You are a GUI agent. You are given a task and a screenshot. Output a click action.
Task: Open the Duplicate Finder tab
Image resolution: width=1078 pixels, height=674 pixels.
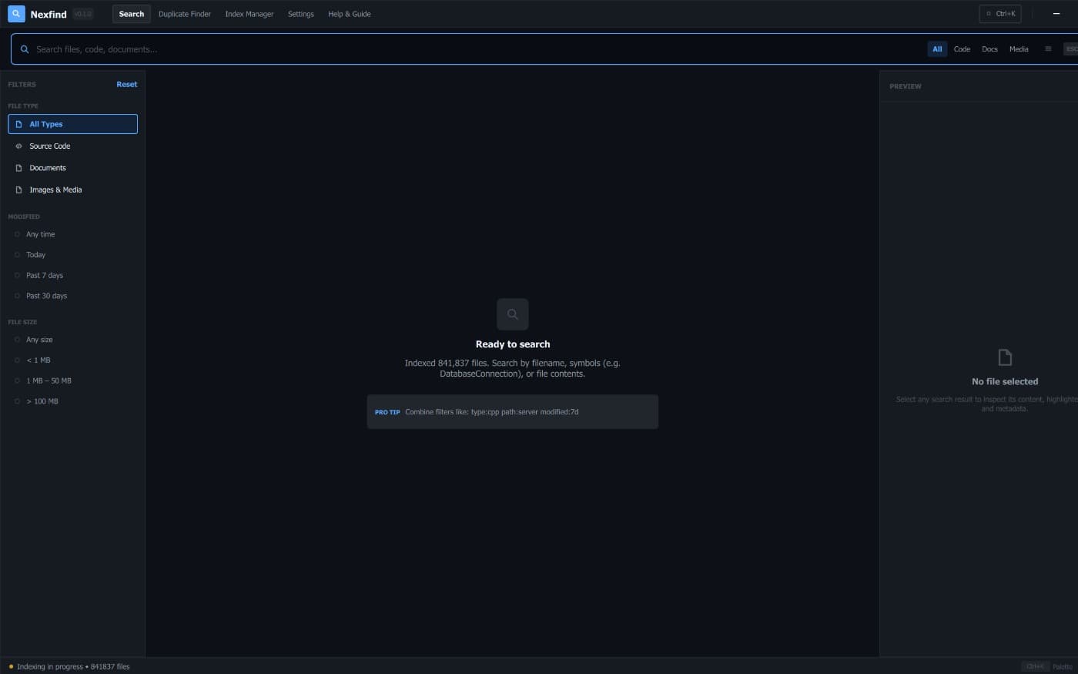185,14
